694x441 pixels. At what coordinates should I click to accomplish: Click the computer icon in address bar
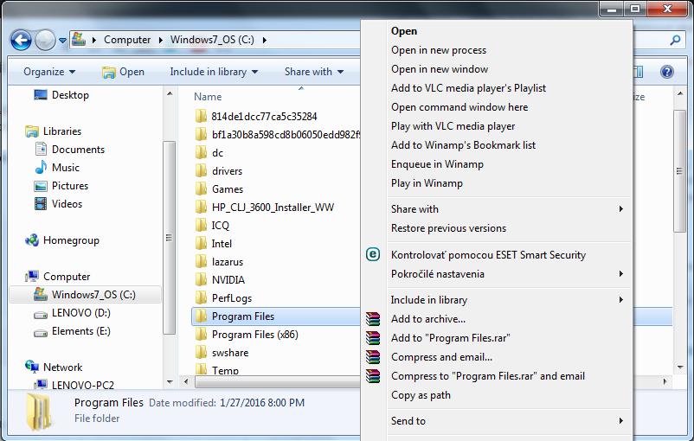(79, 40)
